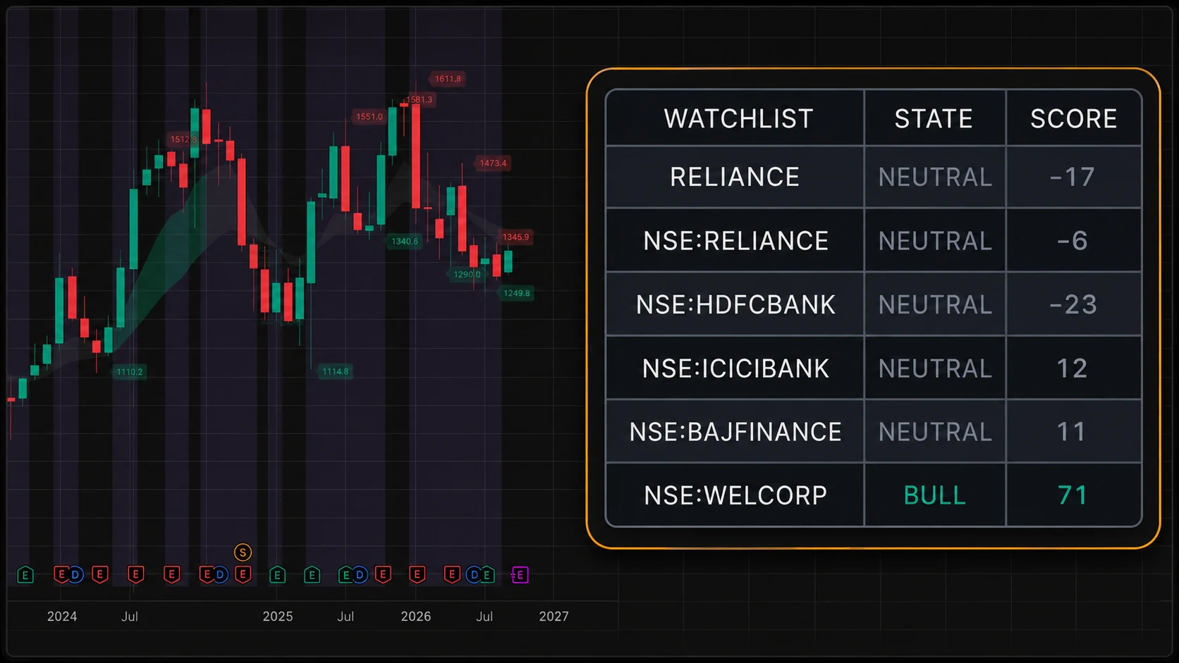Screen dimensions: 1179x663
Task: Click the 2027 label on the time axis
Action: tap(554, 616)
